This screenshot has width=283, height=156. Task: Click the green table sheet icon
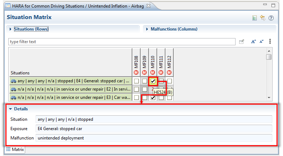click(x=255, y=18)
